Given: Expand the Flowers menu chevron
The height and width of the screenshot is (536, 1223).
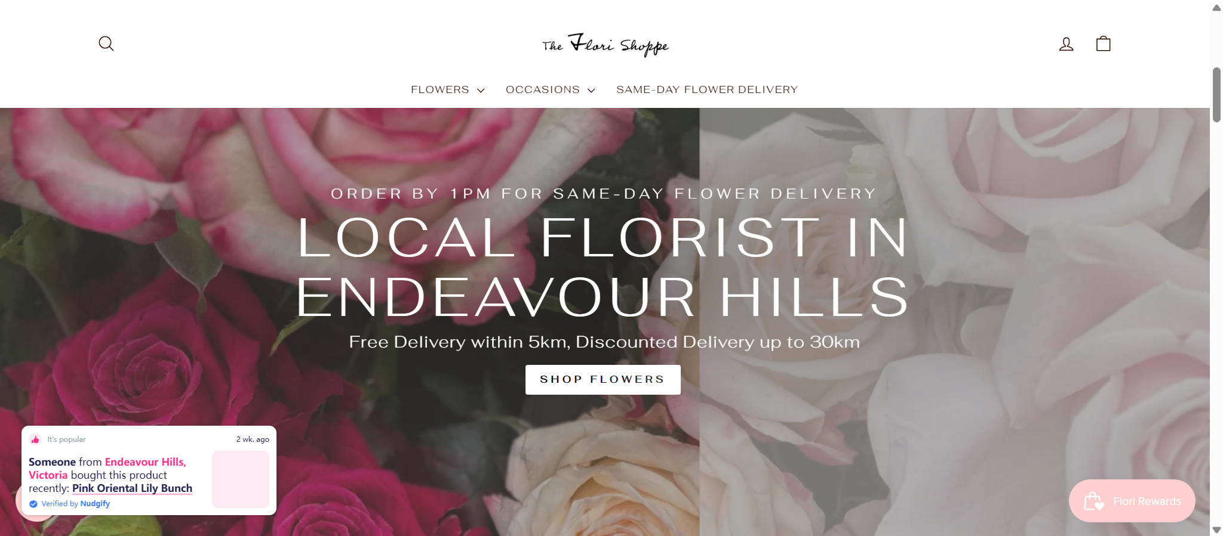Looking at the screenshot, I should point(481,90).
